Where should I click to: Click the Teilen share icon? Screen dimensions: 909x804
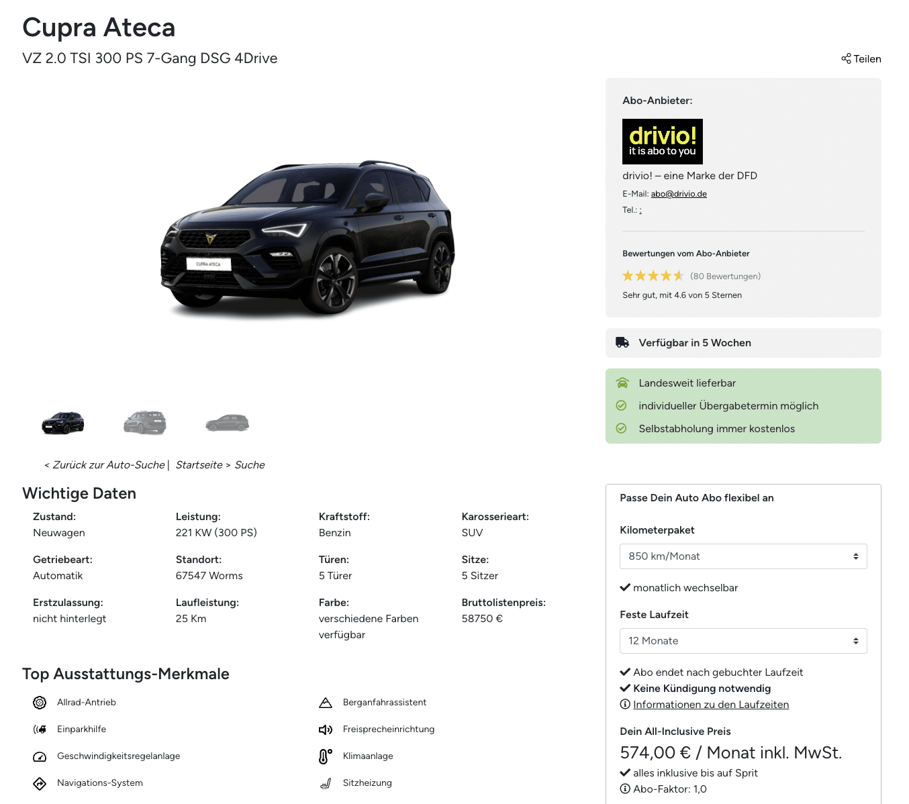846,58
